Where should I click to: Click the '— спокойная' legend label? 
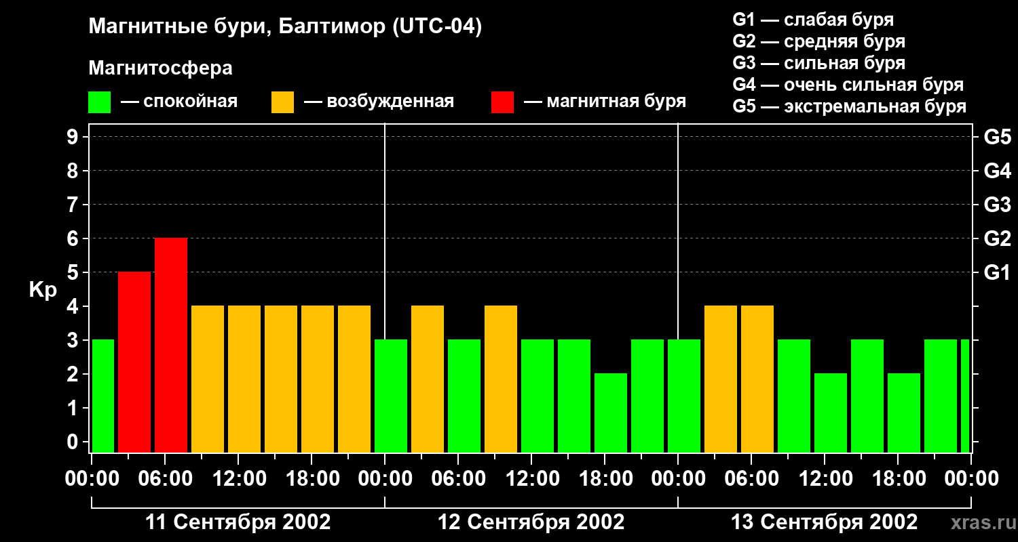[179, 102]
